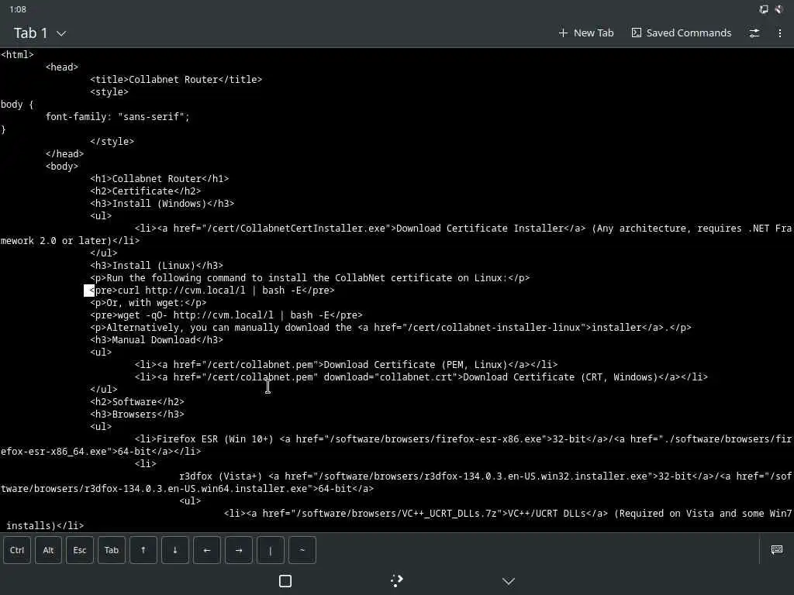The width and height of the screenshot is (794, 595).
Task: Click the line "<h3>Manual Download</h3>"
Action: pyautogui.click(x=157, y=340)
